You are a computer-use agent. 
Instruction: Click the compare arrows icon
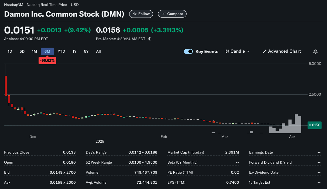164,14
